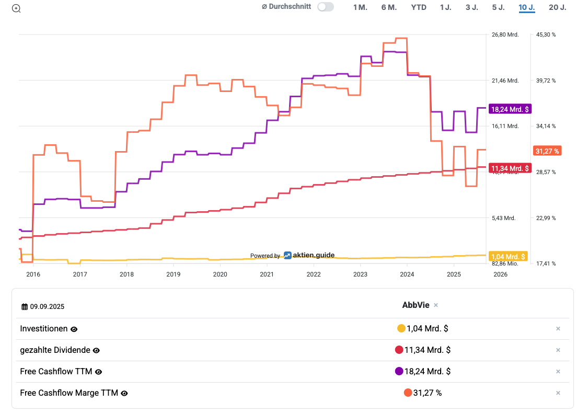Viewport: 576px width, 414px height.
Task: Click the date 09.09.2025
Action: tap(47, 307)
